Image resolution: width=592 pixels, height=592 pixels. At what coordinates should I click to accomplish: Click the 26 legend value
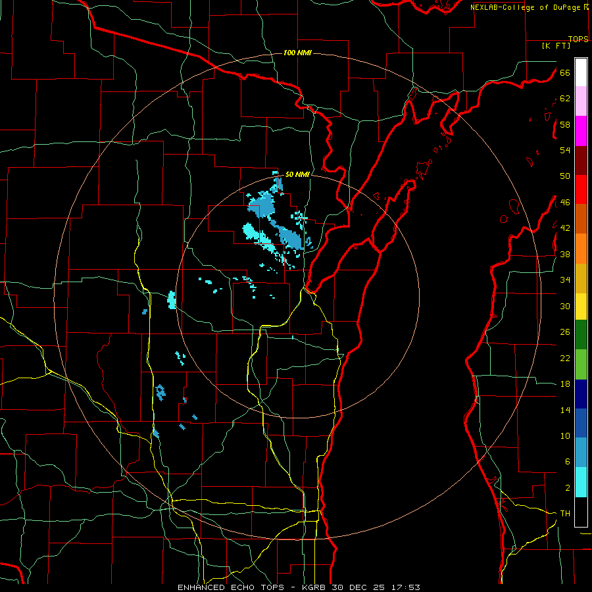tap(565, 332)
